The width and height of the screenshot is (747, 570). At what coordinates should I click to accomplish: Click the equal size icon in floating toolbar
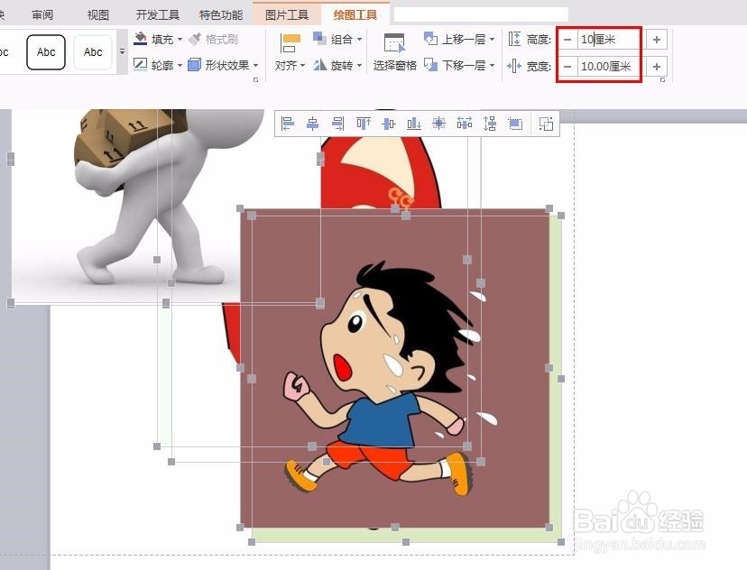click(x=515, y=124)
